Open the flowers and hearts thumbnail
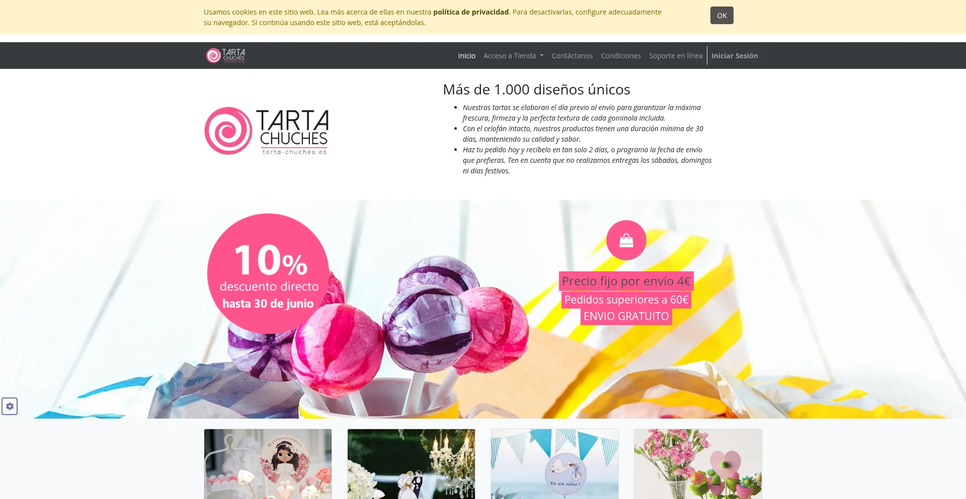Screen dimensions: 966x499 tap(698, 463)
